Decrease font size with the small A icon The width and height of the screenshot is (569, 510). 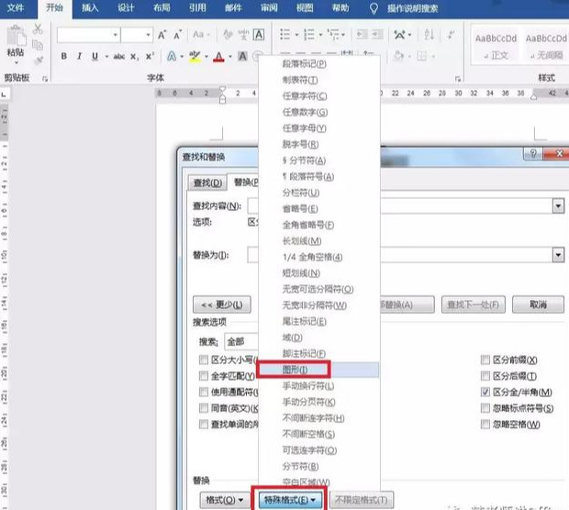[177, 35]
